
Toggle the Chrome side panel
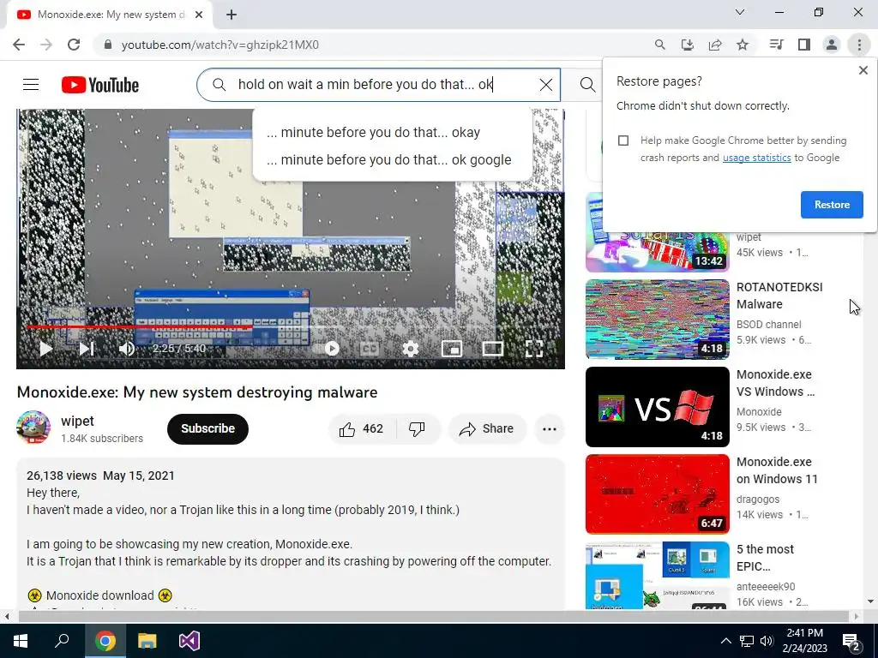pos(804,45)
